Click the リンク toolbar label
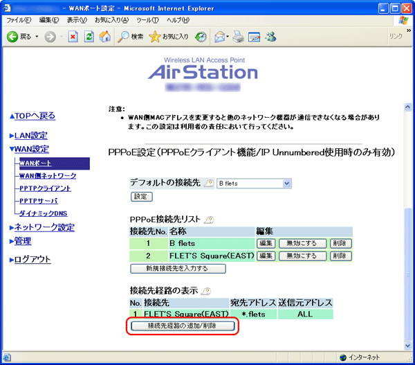 point(396,36)
